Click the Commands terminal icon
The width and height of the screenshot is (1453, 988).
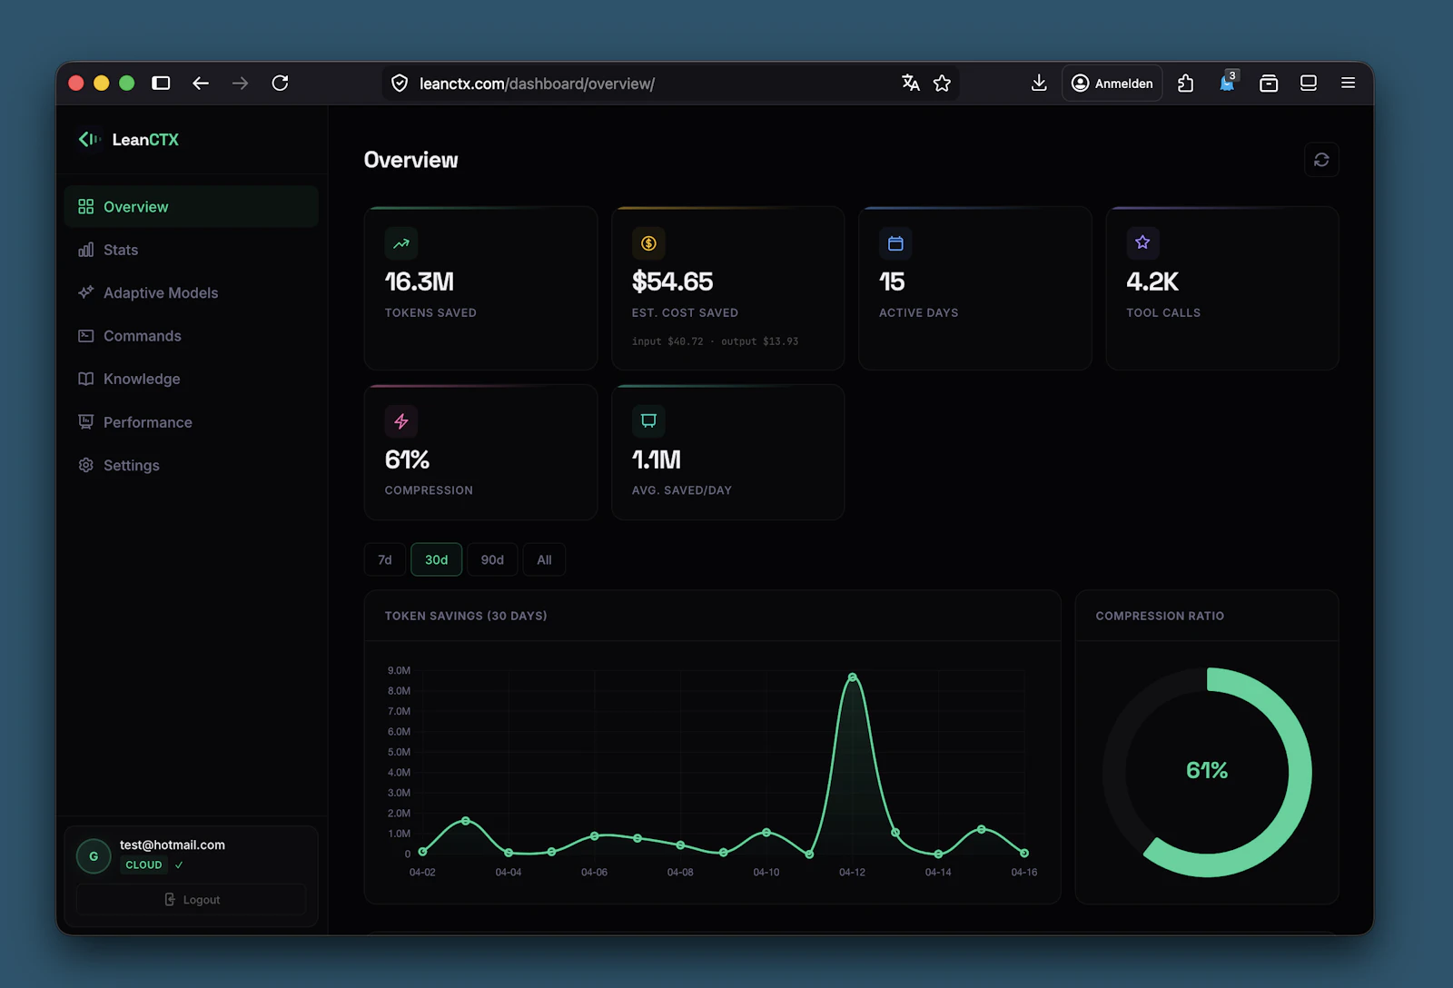click(85, 335)
